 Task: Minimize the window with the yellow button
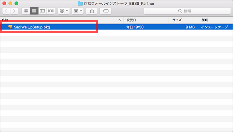10,3
